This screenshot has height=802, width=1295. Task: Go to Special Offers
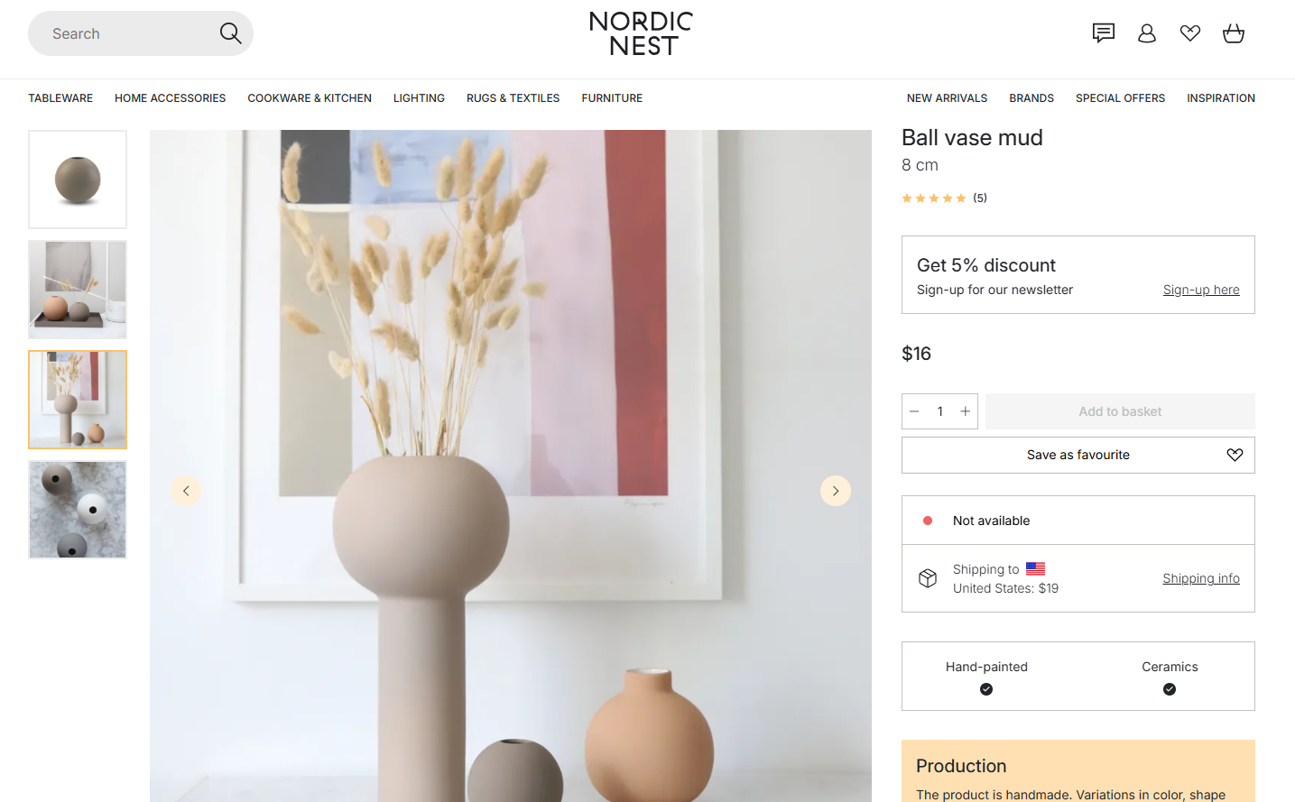point(1120,98)
